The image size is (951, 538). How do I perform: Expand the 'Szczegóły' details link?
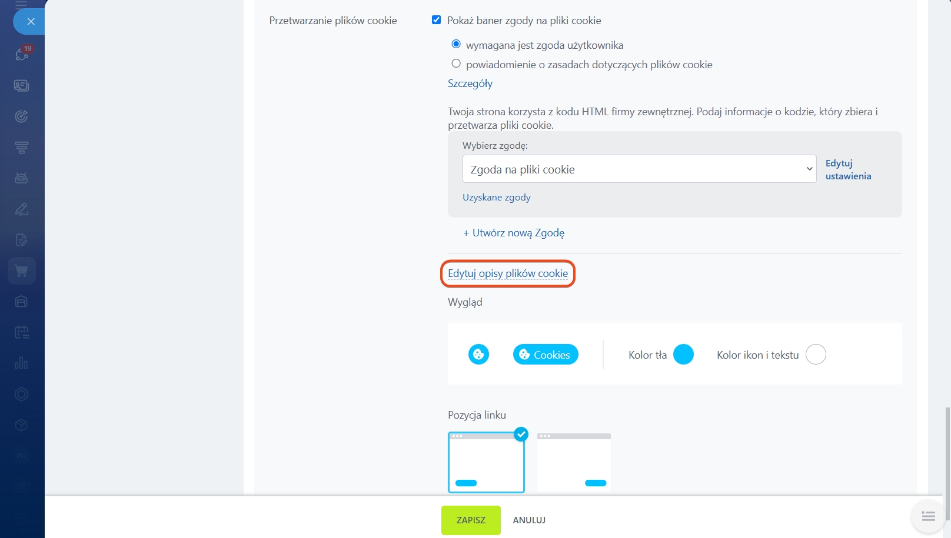pyautogui.click(x=470, y=83)
